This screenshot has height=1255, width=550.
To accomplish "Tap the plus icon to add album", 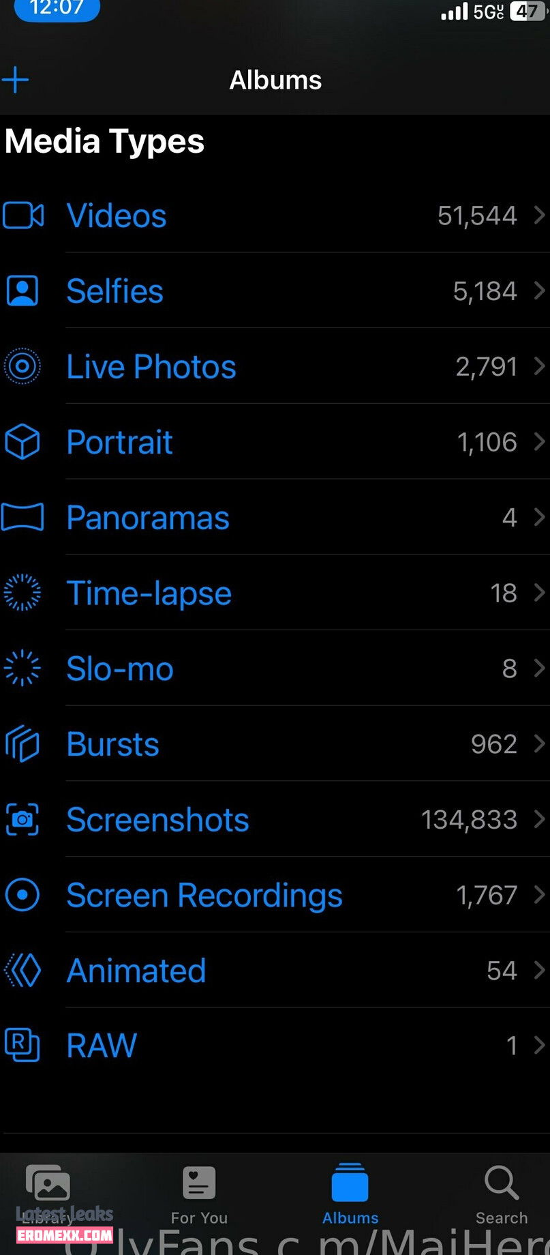I will click(x=15, y=80).
